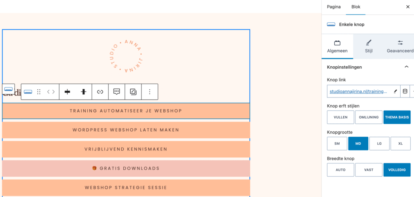This screenshot has width=414, height=197.
Task: Click the horizontal align icon in toolbar
Action: (x=68, y=92)
